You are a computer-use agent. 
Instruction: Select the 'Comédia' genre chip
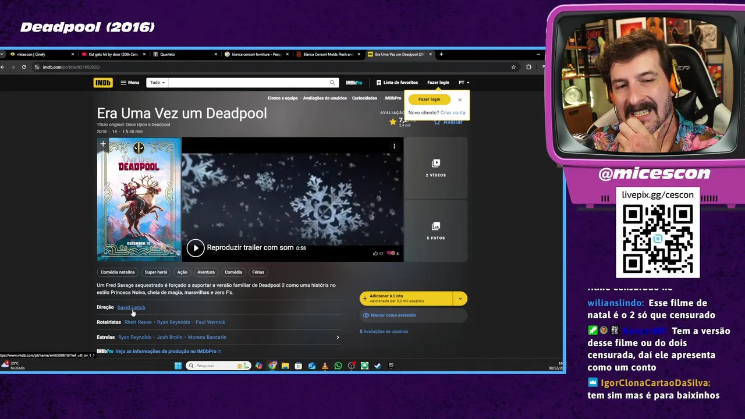[x=233, y=272]
